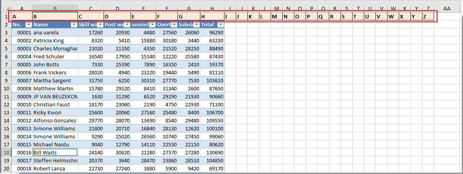463x174 pixels.
Task: Expand the Subsidy column filter arrow
Action: 196,25
